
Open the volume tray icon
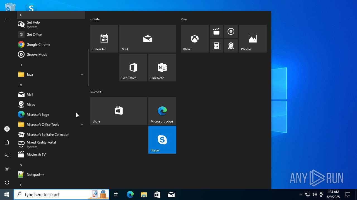tap(314, 194)
